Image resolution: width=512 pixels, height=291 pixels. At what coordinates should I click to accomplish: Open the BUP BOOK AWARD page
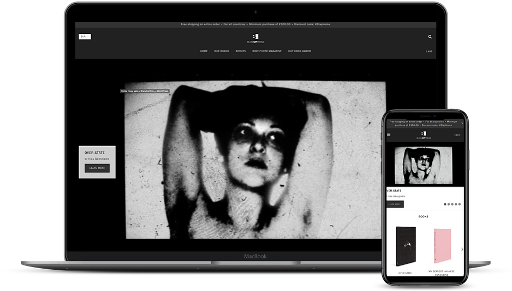(x=299, y=51)
